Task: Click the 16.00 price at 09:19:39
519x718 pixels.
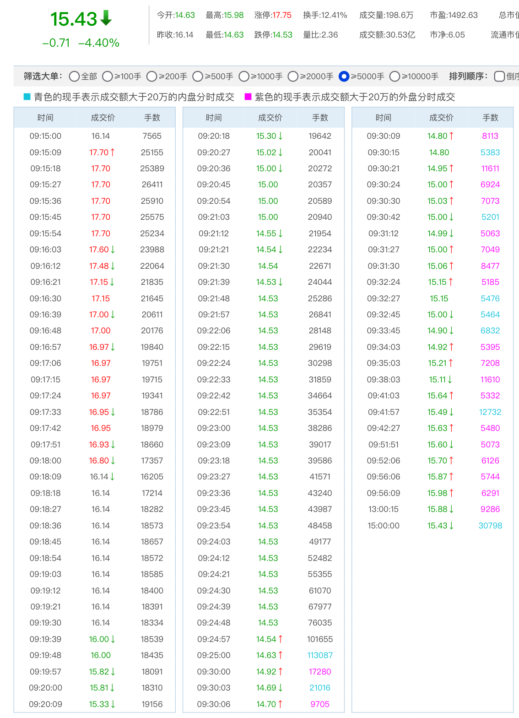Action: (99, 639)
